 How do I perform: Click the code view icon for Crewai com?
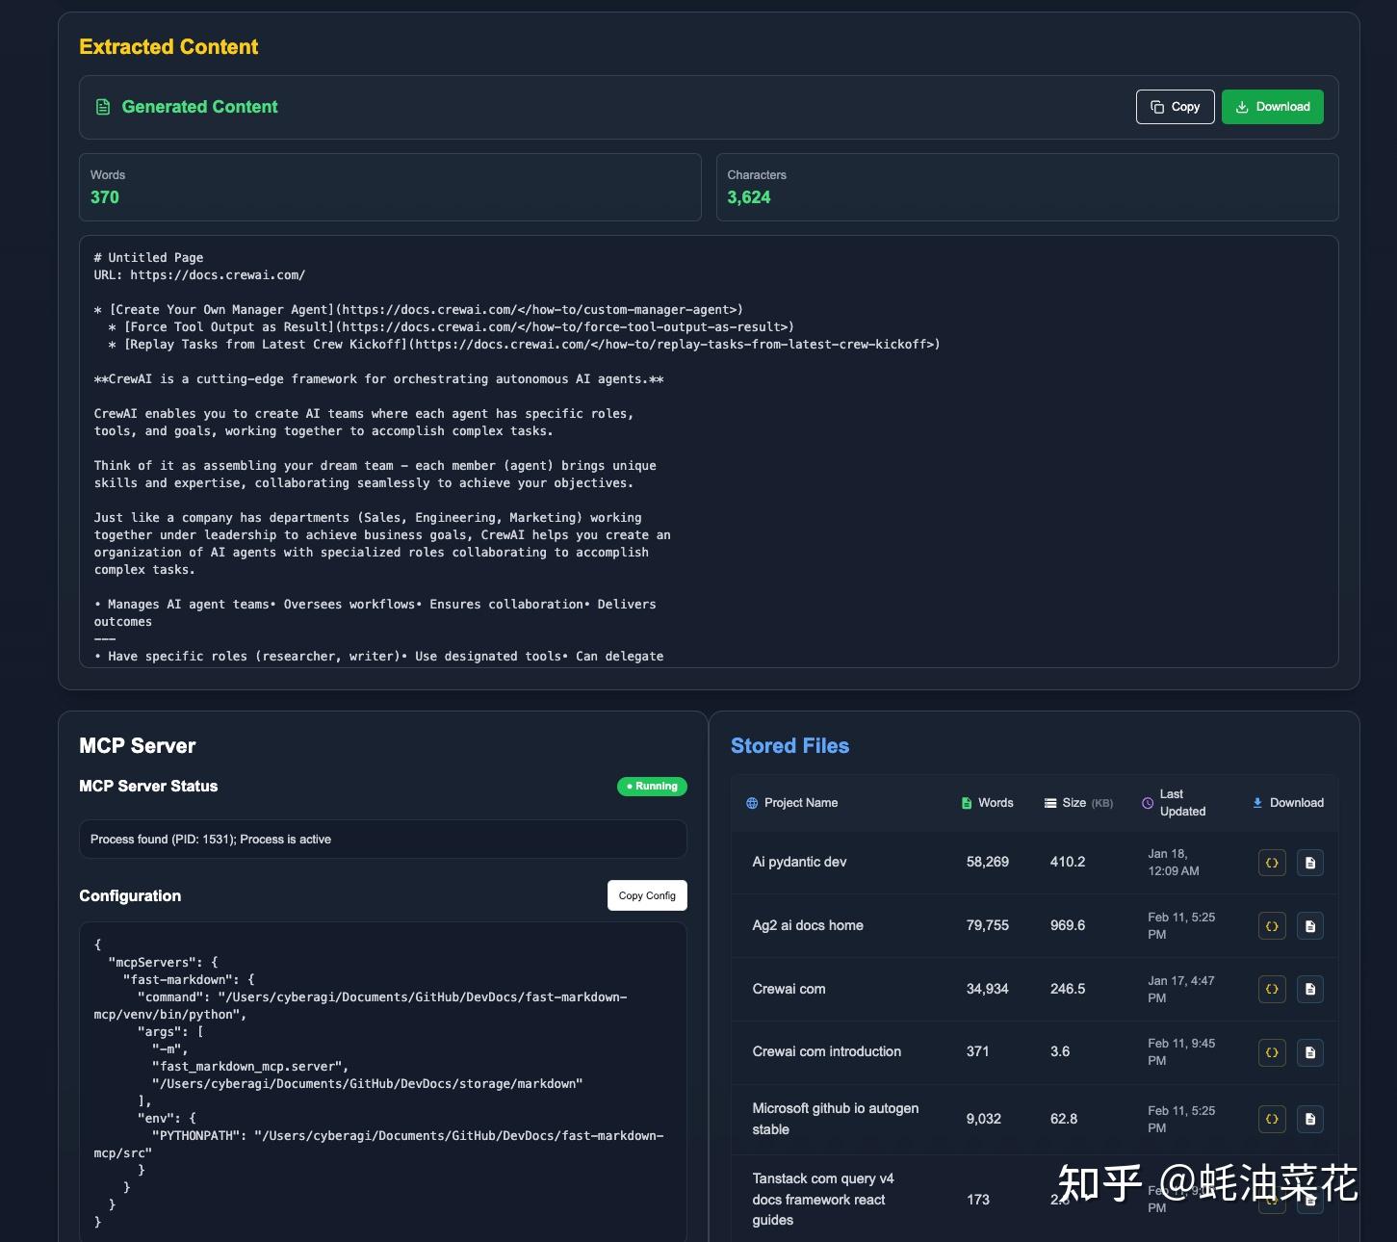pos(1272,989)
